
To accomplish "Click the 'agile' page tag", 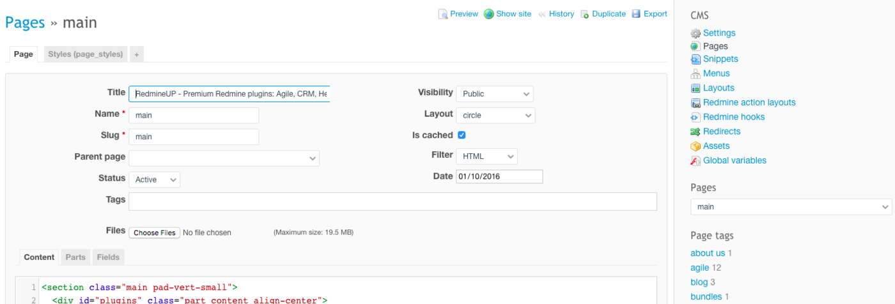I will tap(699, 268).
